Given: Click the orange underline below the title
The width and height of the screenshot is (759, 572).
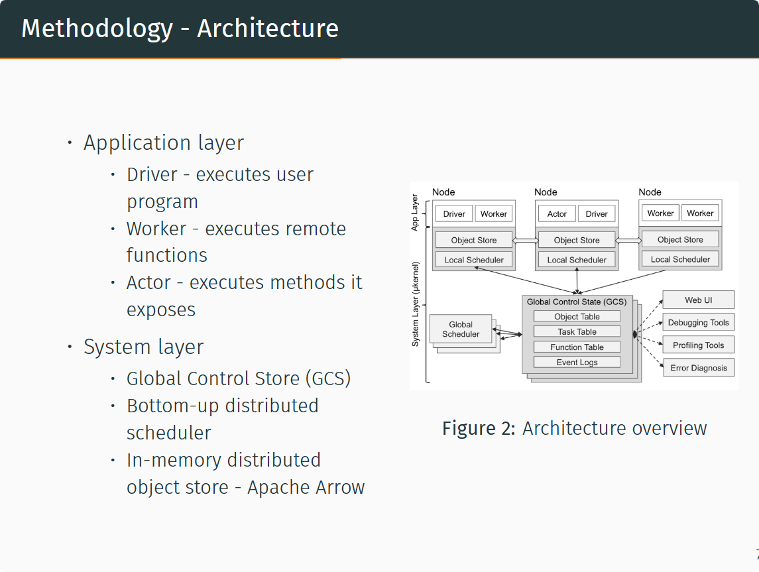Looking at the screenshot, I should point(170,59).
